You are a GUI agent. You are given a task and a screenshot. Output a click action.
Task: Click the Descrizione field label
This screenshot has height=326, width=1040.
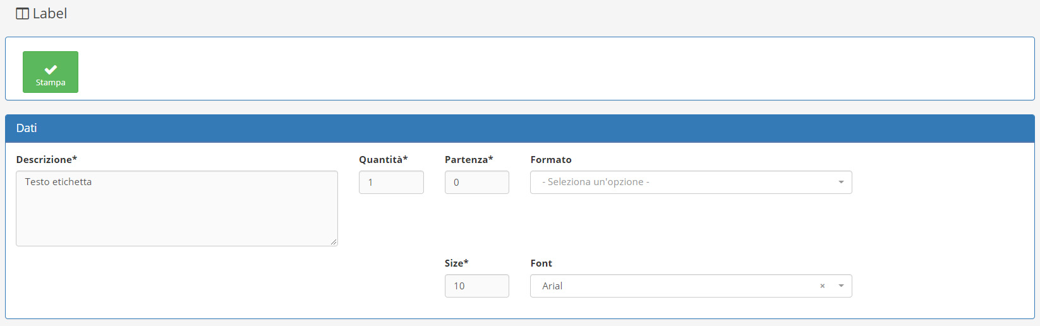pyautogui.click(x=46, y=160)
